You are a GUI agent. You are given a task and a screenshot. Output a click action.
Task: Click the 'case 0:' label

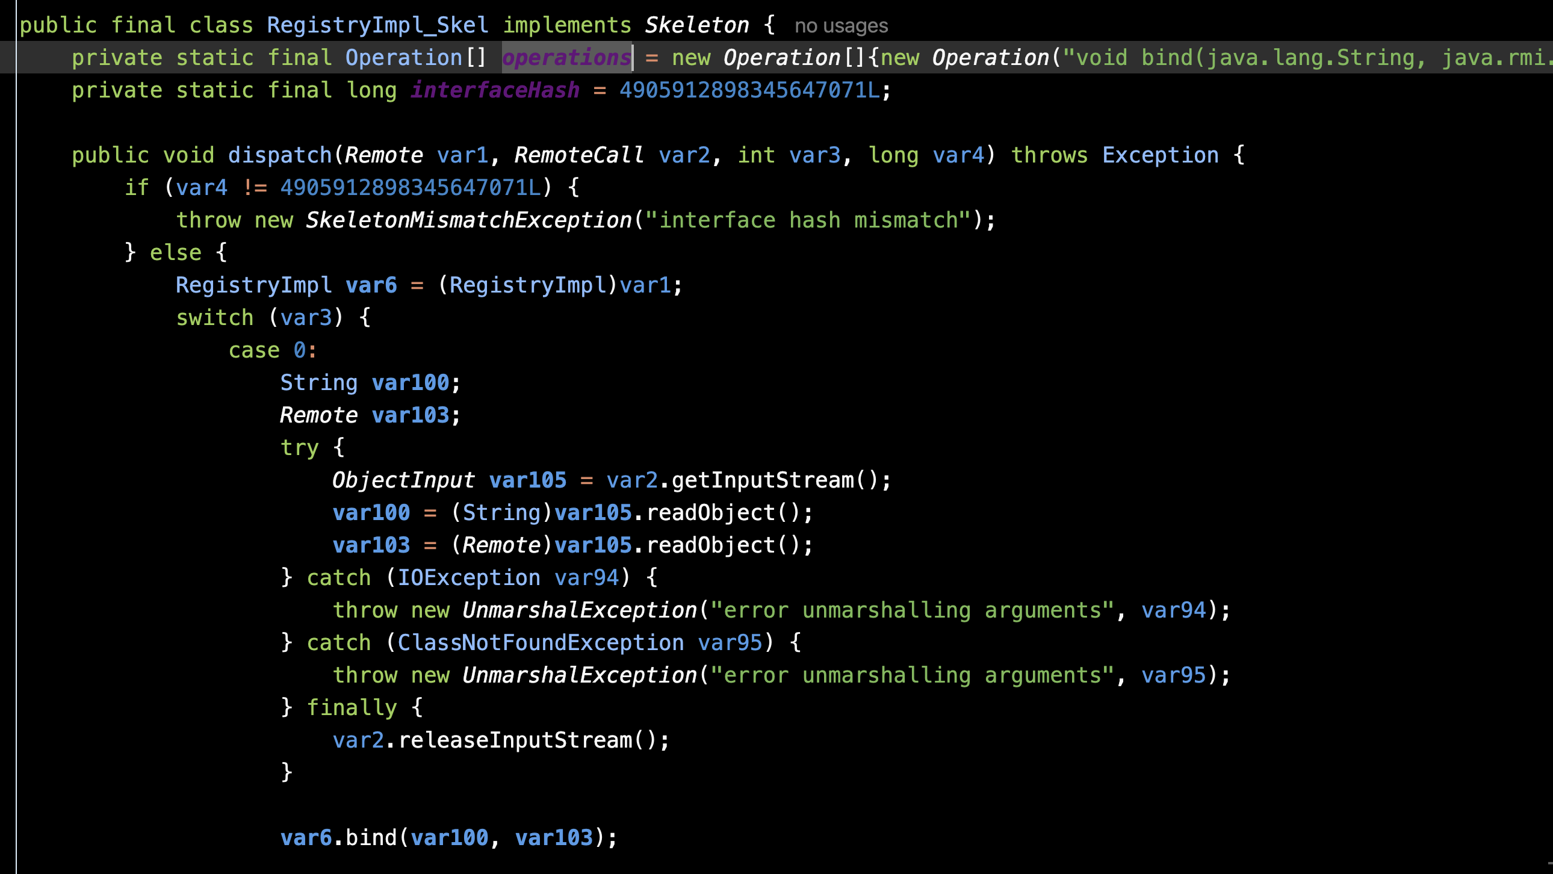(x=273, y=350)
